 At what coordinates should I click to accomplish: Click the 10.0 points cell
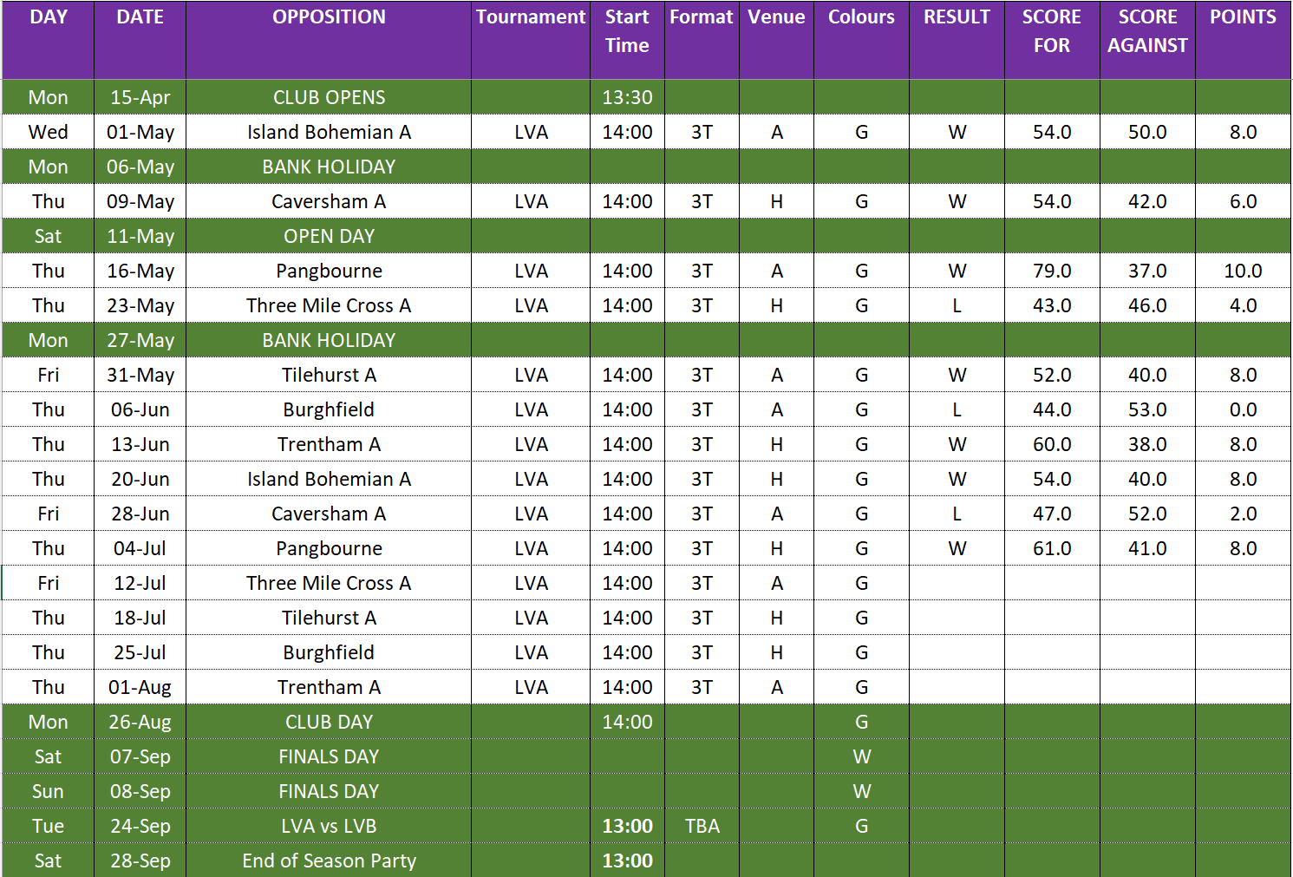[x=1243, y=271]
